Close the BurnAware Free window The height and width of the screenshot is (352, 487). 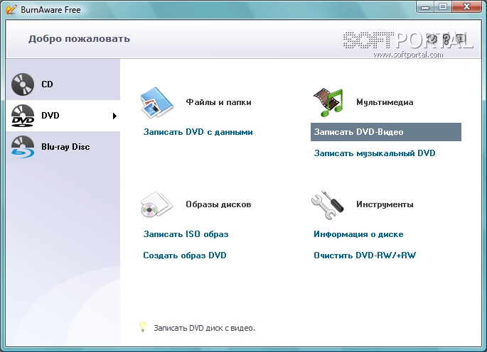pos(466,6)
